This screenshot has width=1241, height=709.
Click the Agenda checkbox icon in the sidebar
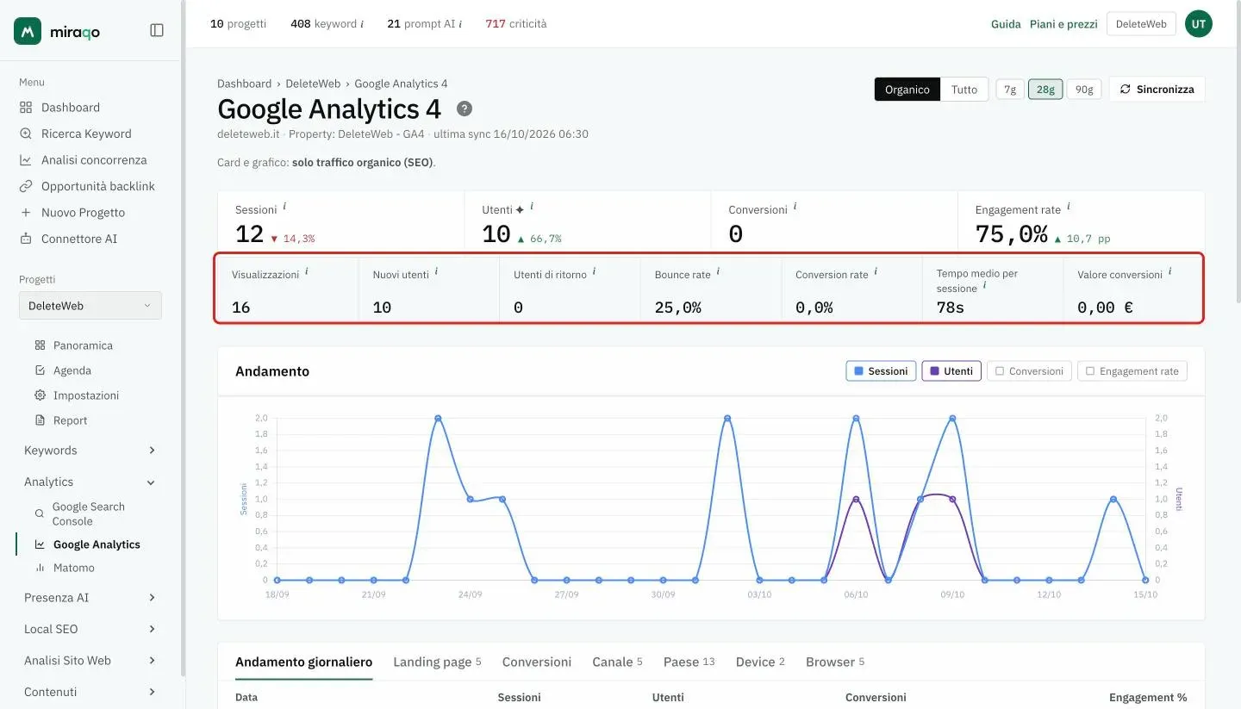pyautogui.click(x=40, y=370)
